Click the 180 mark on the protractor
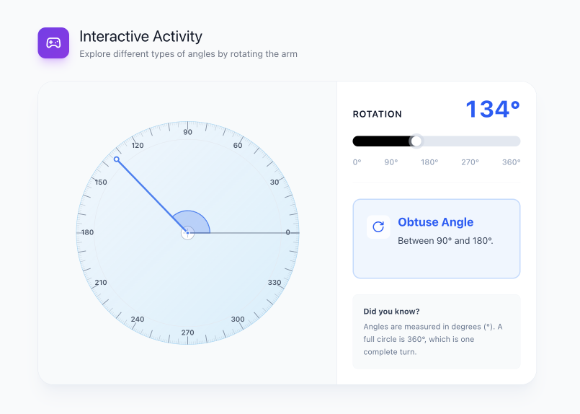 (88, 232)
